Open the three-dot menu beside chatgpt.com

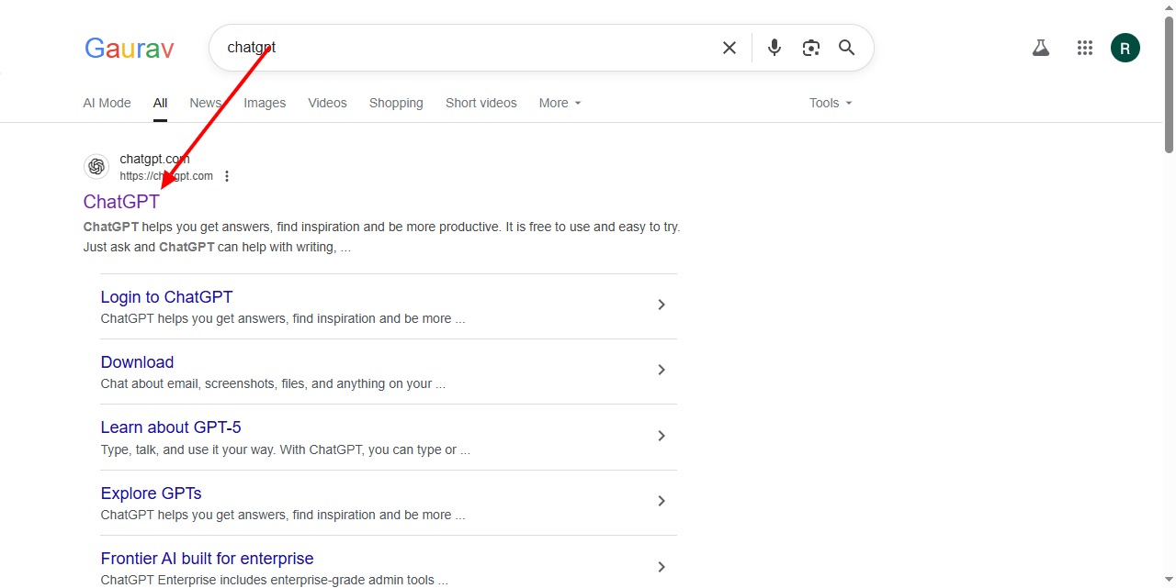click(226, 175)
